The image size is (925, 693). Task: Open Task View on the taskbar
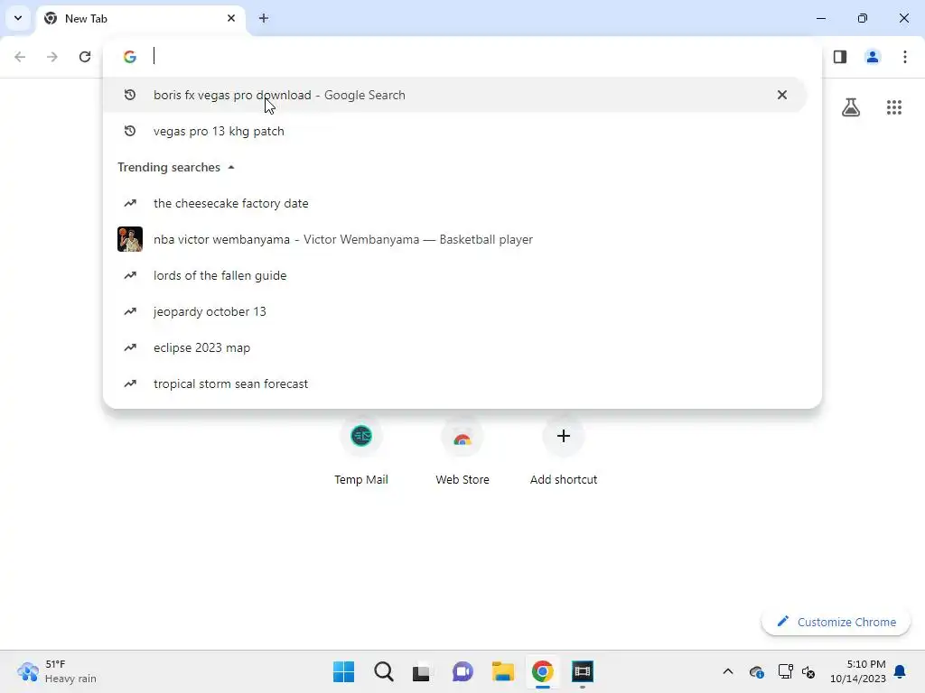tap(421, 671)
